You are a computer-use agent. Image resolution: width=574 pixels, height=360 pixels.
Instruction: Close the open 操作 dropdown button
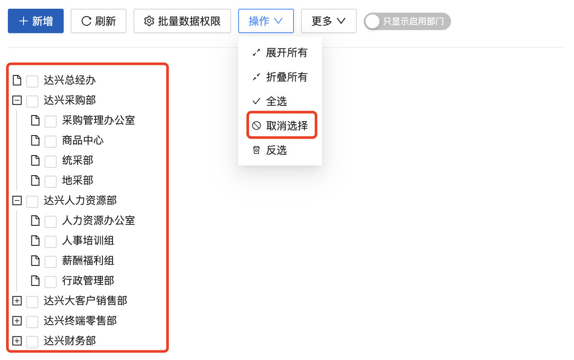click(x=266, y=21)
